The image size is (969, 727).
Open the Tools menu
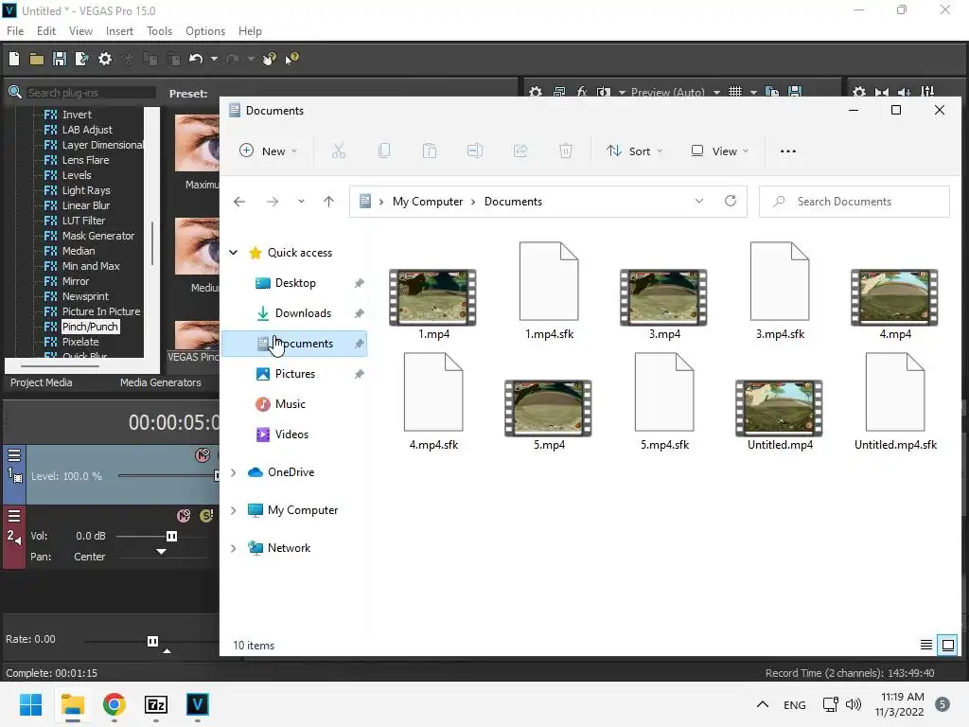click(159, 31)
